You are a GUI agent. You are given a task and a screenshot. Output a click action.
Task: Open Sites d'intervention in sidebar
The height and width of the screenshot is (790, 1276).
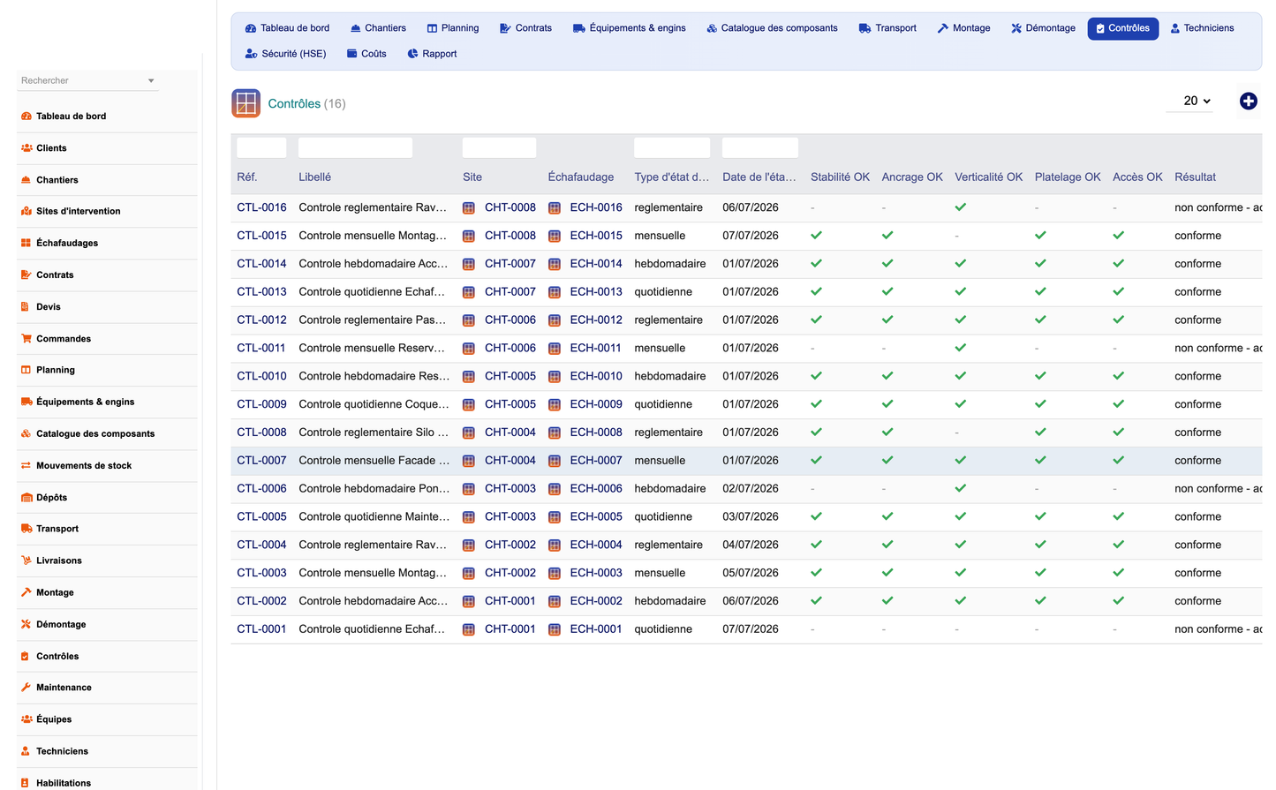click(78, 212)
